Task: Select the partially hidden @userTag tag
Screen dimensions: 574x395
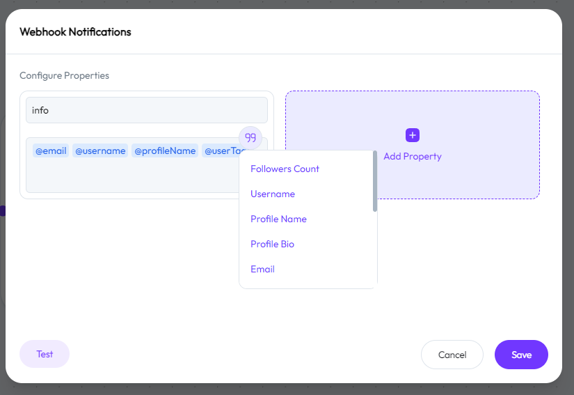Action: pos(221,151)
